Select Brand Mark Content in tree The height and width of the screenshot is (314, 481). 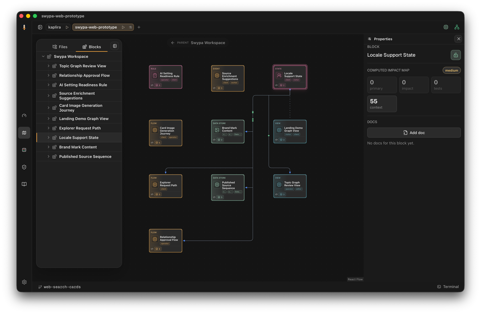(x=79, y=147)
